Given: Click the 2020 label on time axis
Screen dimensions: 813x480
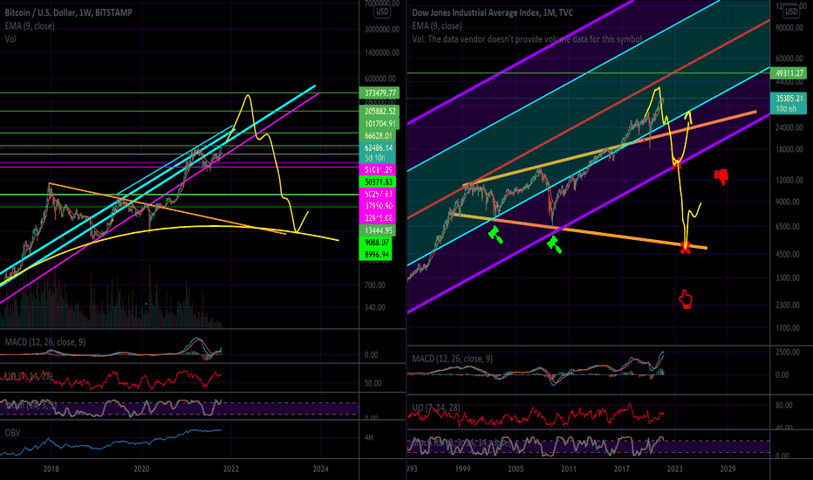Looking at the screenshot, I should tap(141, 470).
